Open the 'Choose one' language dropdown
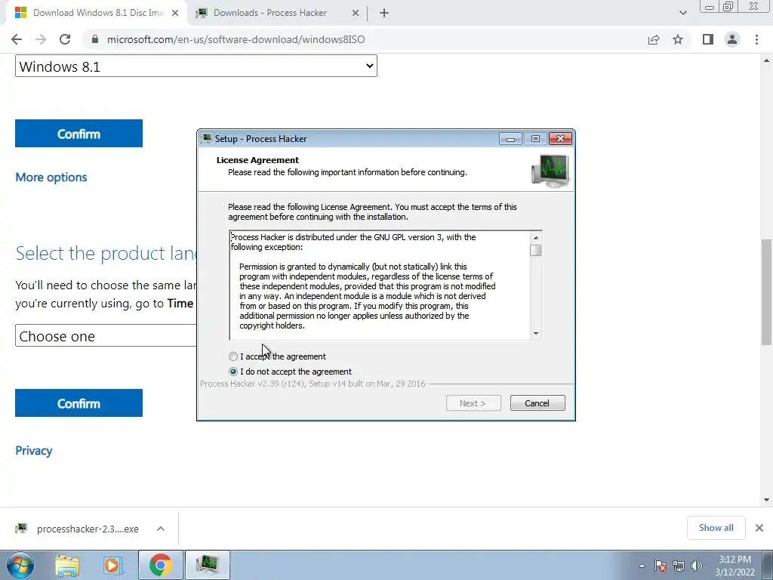 (x=106, y=336)
